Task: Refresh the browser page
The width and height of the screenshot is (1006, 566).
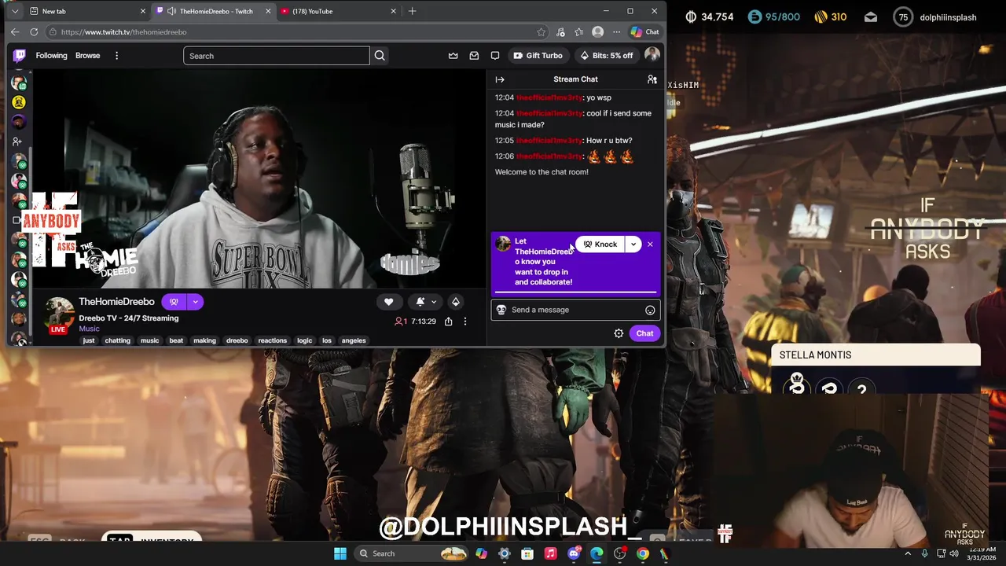Action: (x=34, y=32)
